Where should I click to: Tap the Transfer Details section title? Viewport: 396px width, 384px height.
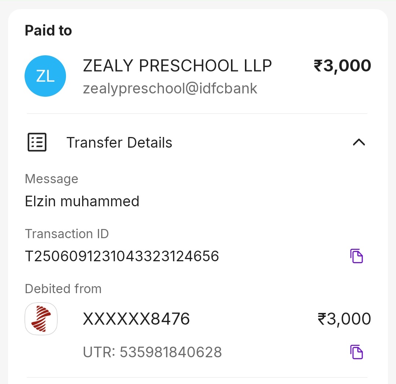tap(119, 143)
